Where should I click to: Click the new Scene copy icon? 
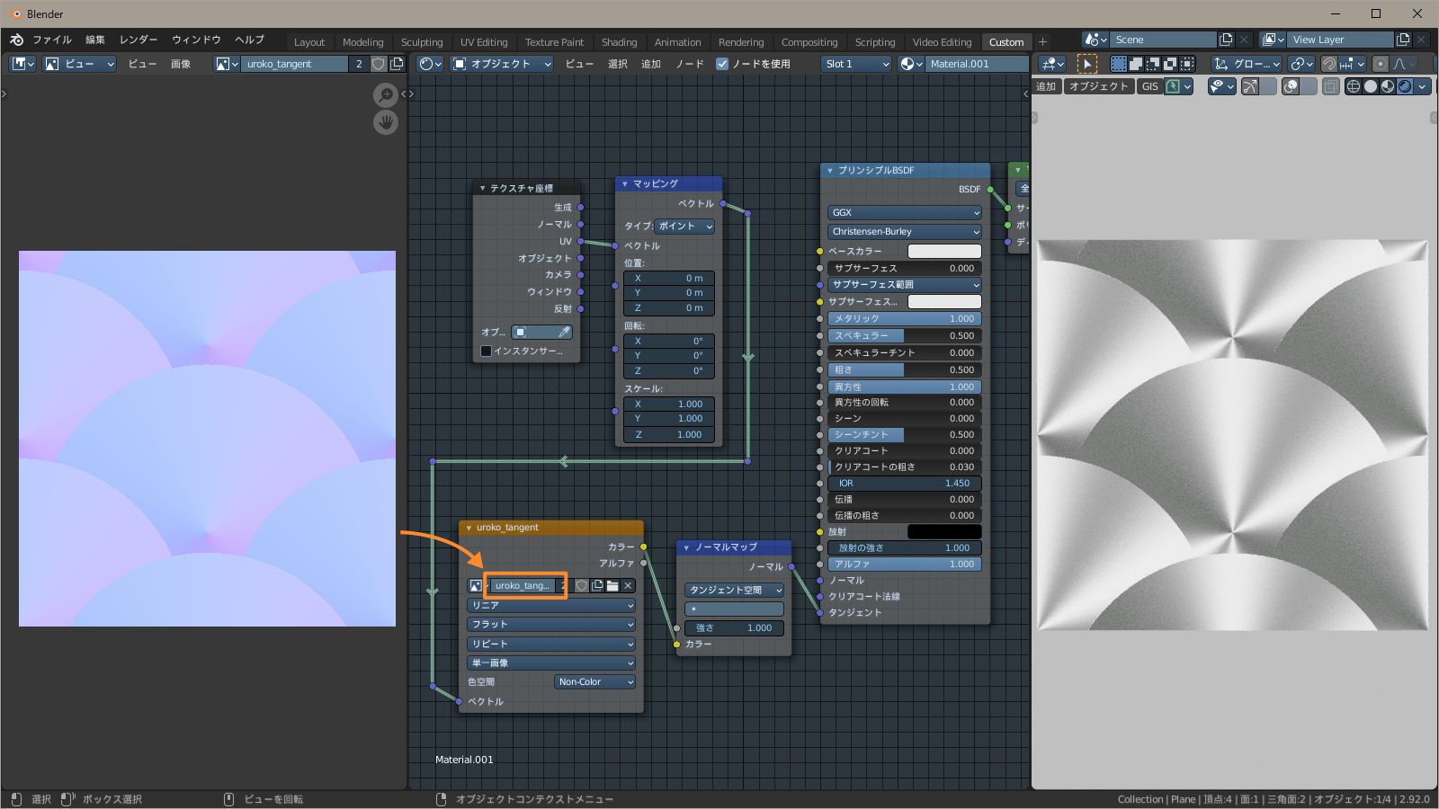[1225, 40]
